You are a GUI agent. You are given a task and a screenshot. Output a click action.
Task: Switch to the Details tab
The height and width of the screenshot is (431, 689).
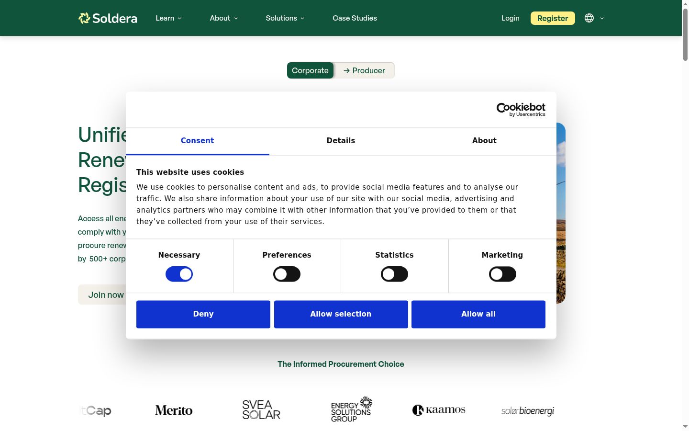pos(341,141)
